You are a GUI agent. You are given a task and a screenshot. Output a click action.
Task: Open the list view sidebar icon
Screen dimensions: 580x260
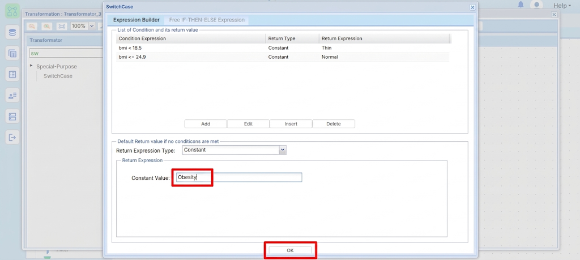[x=12, y=75]
